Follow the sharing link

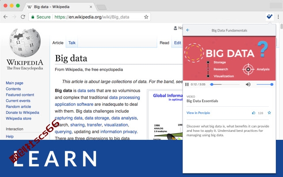pos(77,125)
